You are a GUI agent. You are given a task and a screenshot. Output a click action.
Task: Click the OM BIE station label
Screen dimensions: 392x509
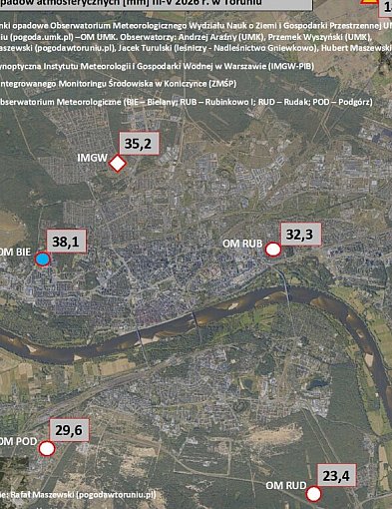(x=15, y=252)
